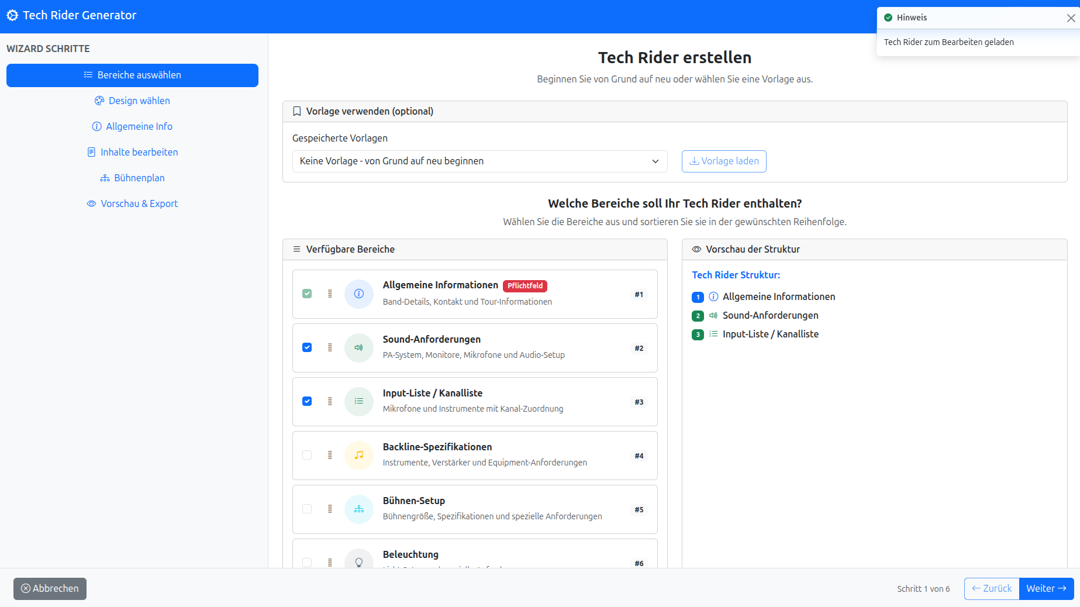Image resolution: width=1080 pixels, height=607 pixels.
Task: Jump to Vorschau & Export step
Action: pos(132,204)
